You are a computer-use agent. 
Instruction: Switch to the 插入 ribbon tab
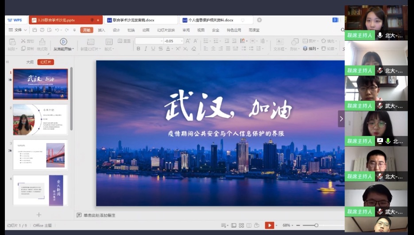tap(101, 30)
